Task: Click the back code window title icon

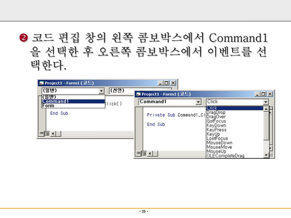Action: coord(41,83)
